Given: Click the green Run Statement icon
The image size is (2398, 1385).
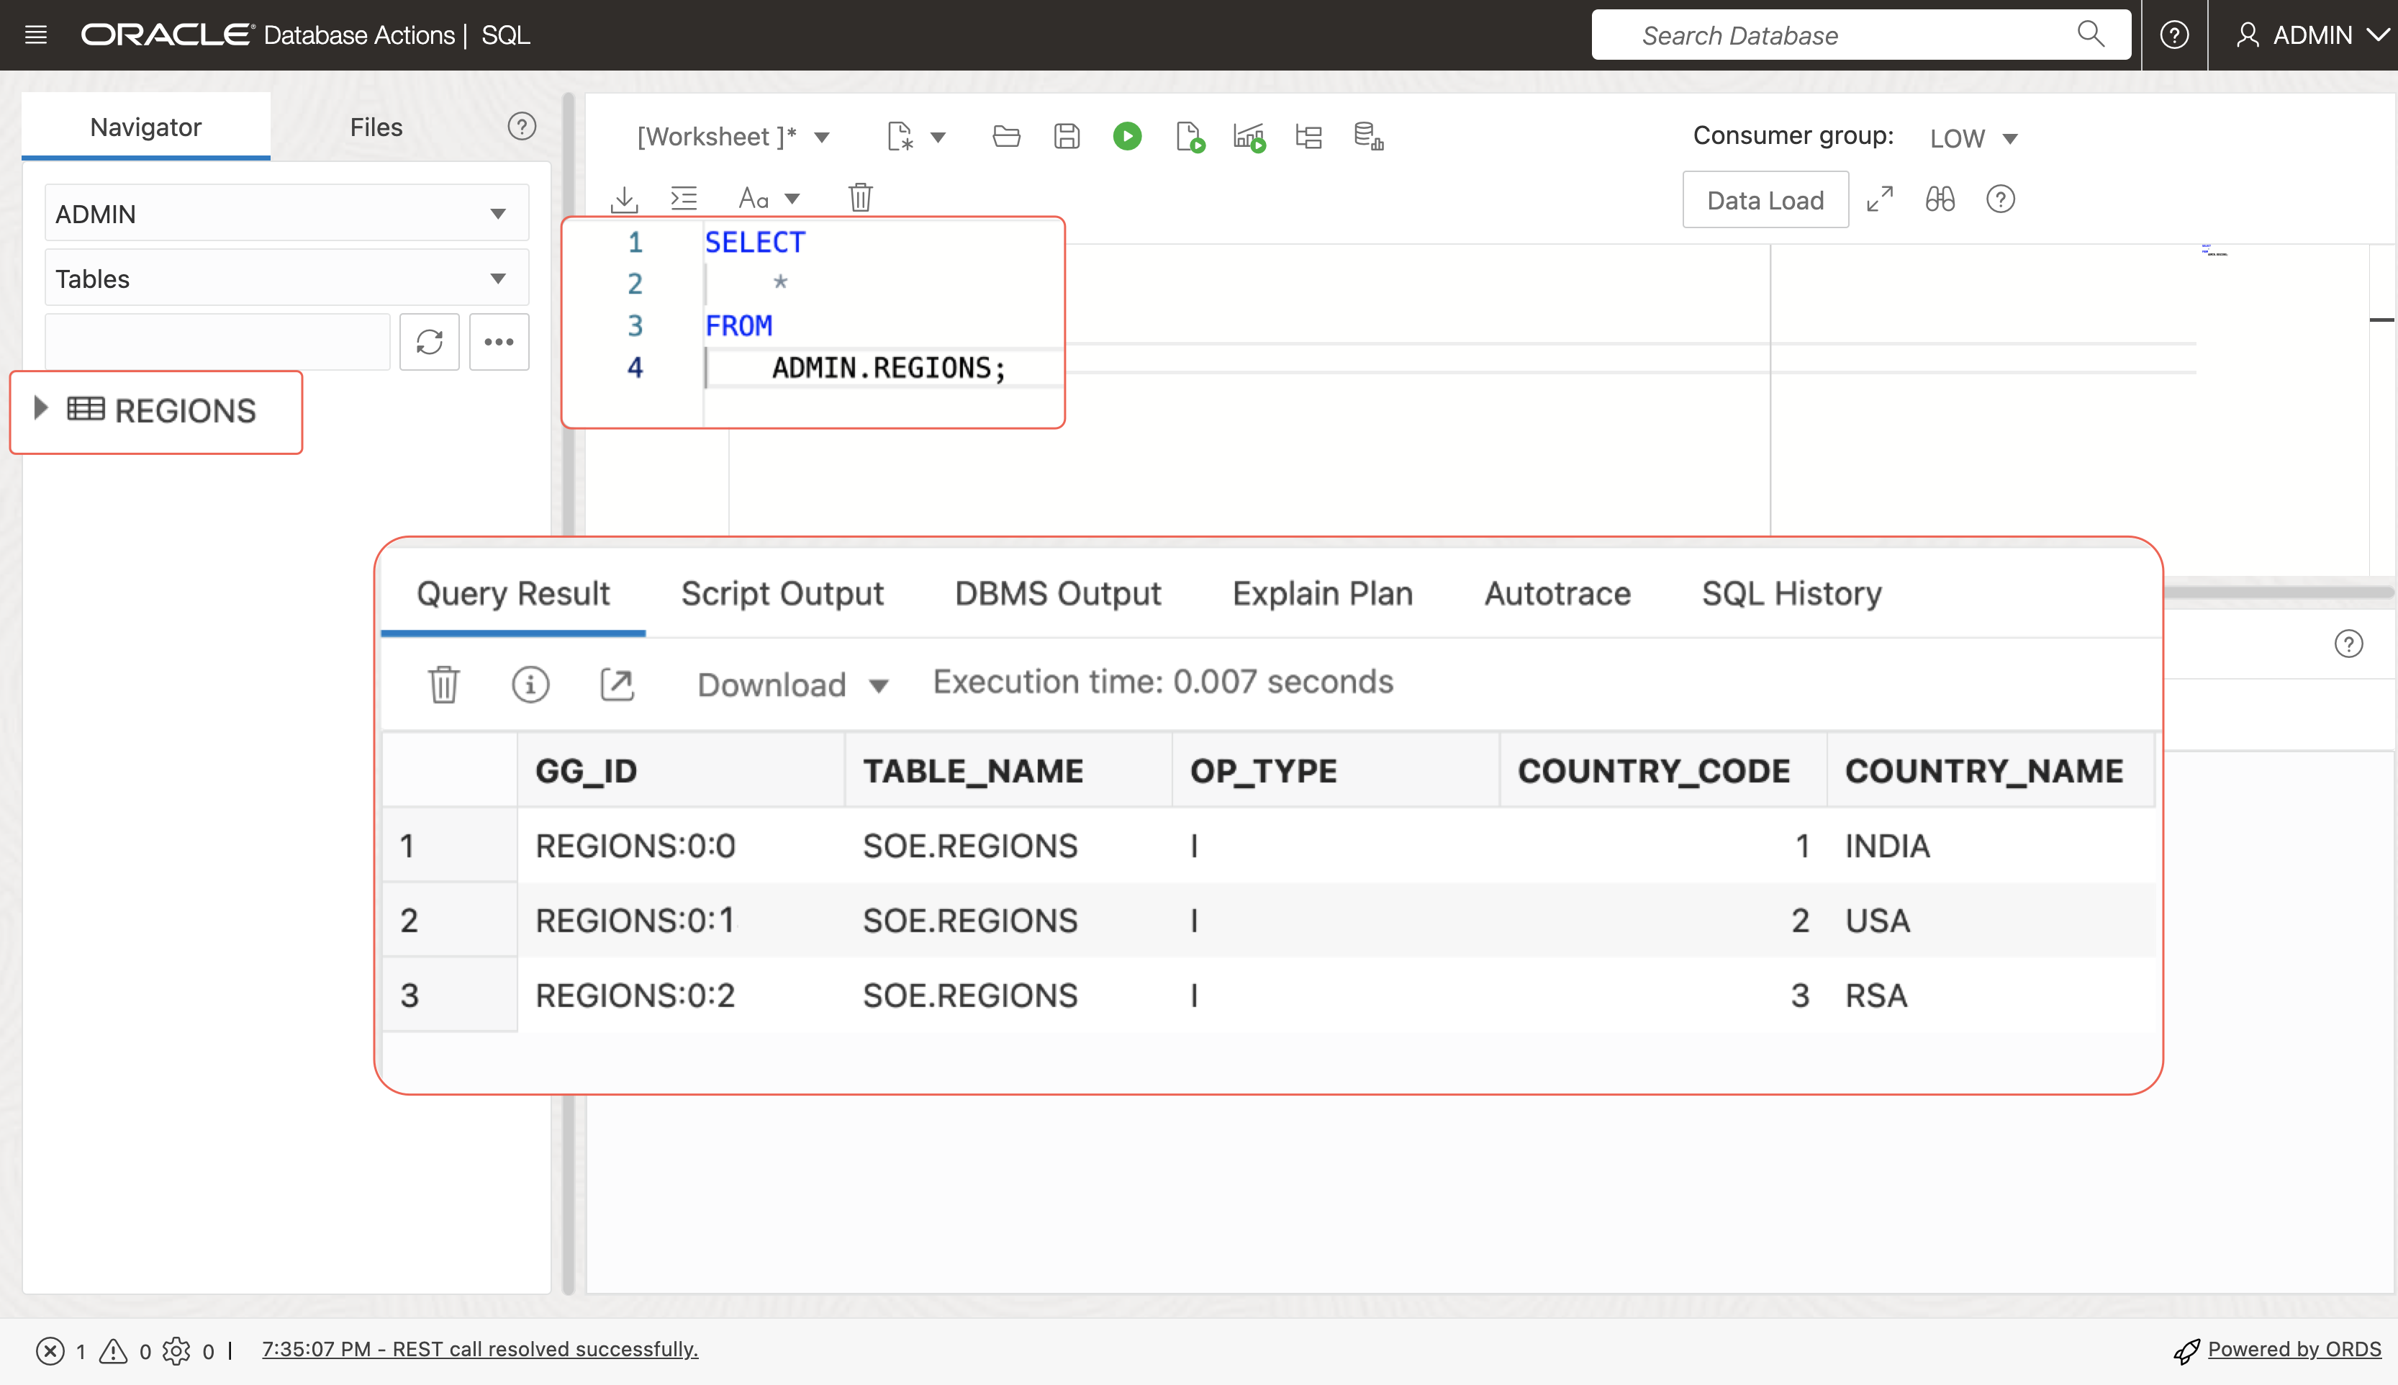Looking at the screenshot, I should [x=1127, y=137].
